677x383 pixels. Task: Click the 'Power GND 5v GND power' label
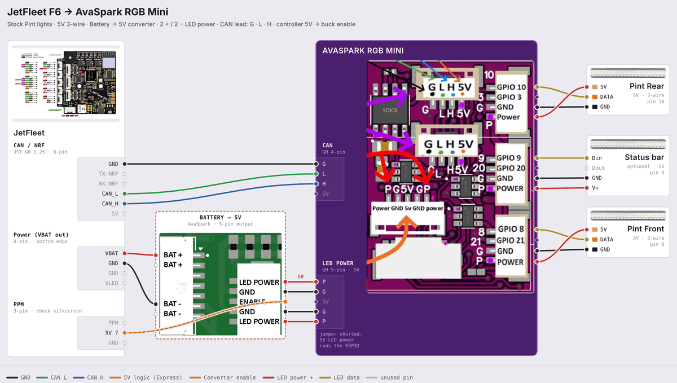tap(407, 208)
